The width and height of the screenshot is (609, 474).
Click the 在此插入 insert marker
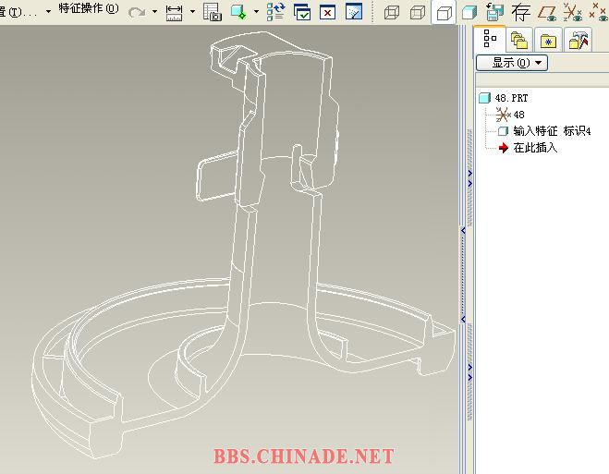535,148
